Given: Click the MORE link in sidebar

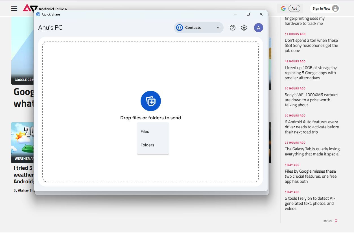Looking at the screenshot, I should pyautogui.click(x=328, y=221).
